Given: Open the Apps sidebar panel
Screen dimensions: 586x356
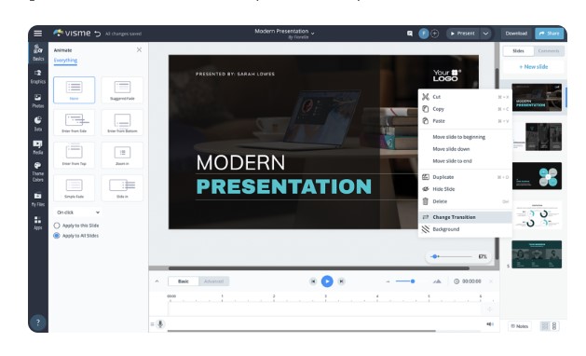Looking at the screenshot, I should tap(38, 223).
